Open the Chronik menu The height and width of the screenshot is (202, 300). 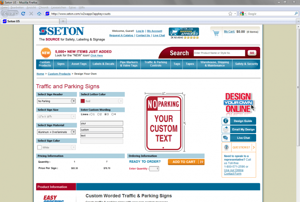coord(43,7)
